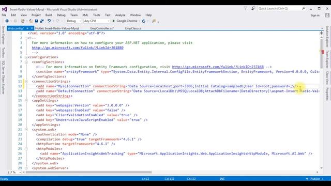The width and height of the screenshot is (331, 186).
Task: Click the Save All toolbar icon
Action: [x=42, y=21]
